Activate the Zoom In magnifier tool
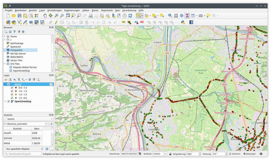This screenshot has height=160, width=271. (56, 15)
